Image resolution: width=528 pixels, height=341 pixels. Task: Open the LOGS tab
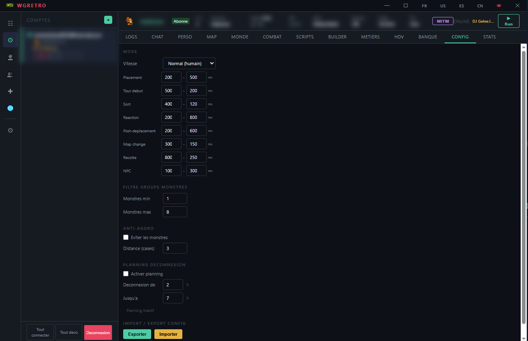point(131,37)
